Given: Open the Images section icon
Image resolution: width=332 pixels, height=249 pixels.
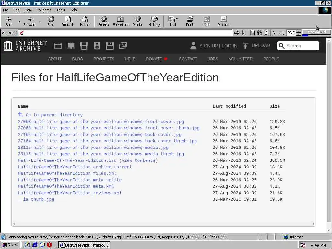Looking at the screenshot, I should [123, 46].
